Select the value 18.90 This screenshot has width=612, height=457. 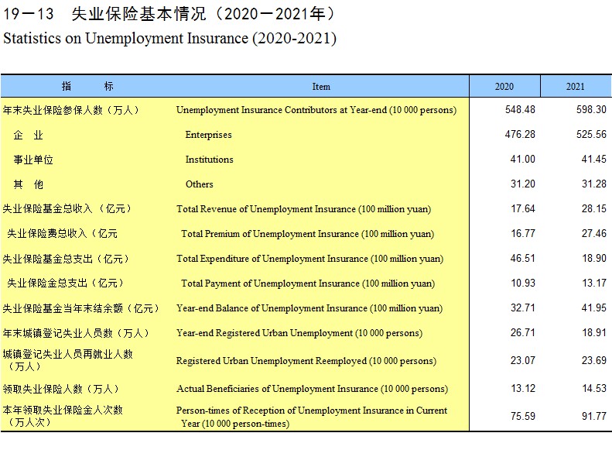click(x=594, y=259)
